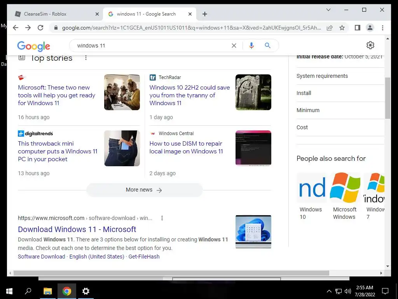This screenshot has width=398, height=299.
Task: Click the scroll down arrow of page
Action: pos(388,266)
